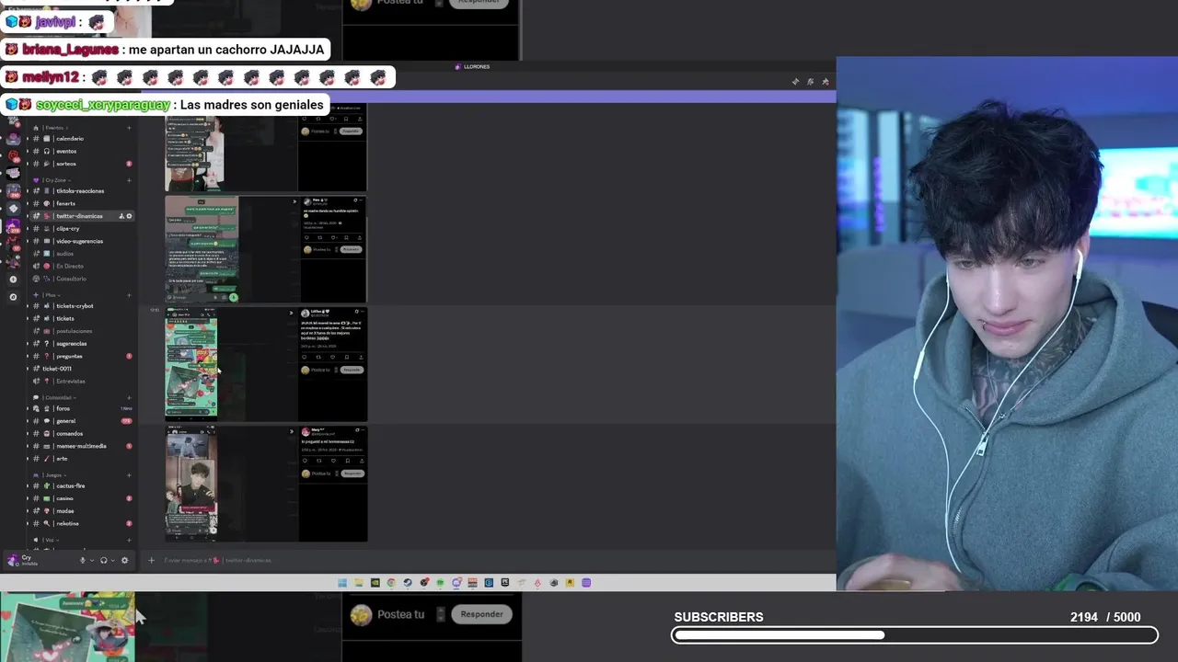Image resolution: width=1178 pixels, height=662 pixels.
Task: Open Chrome from the taskbar
Action: coord(391,583)
